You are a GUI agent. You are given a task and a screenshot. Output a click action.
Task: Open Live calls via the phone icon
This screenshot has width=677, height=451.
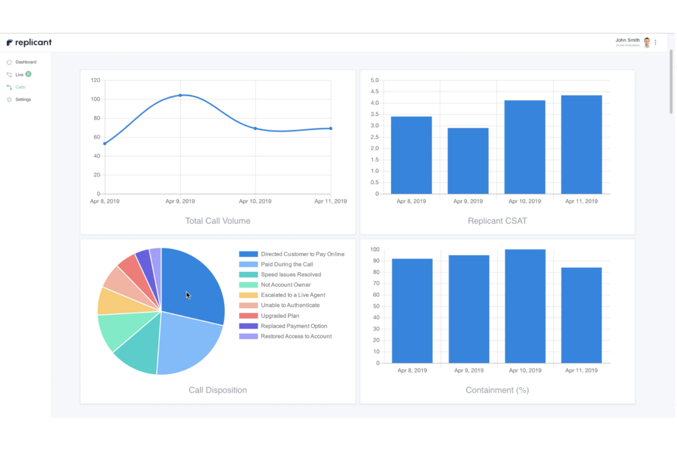point(9,74)
